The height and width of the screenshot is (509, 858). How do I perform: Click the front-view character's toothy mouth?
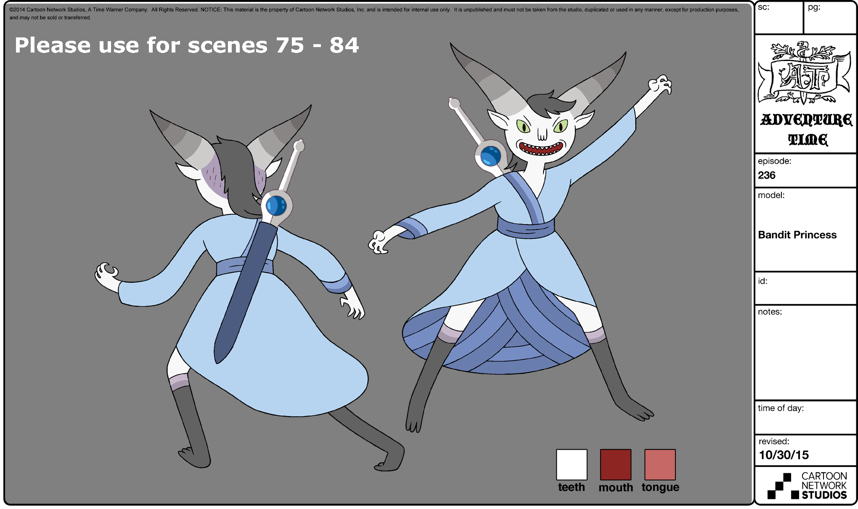pos(540,148)
